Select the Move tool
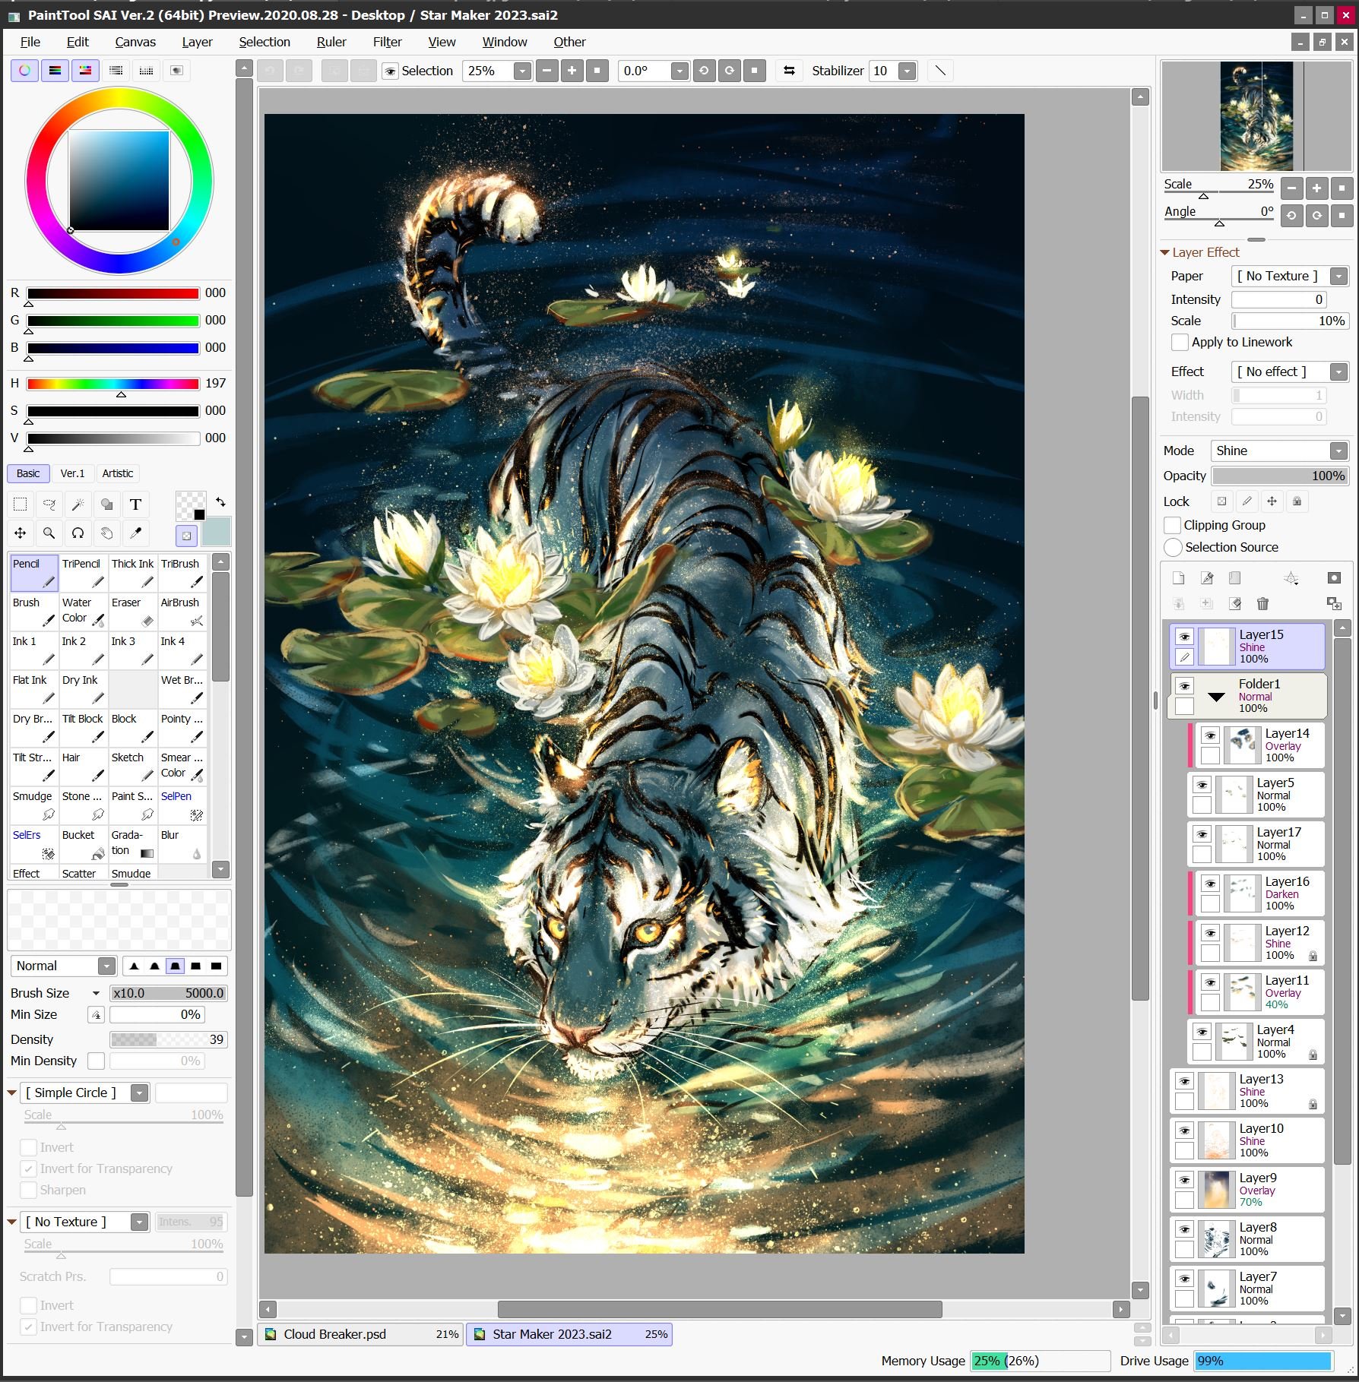Viewport: 1359px width, 1382px height. coord(21,533)
